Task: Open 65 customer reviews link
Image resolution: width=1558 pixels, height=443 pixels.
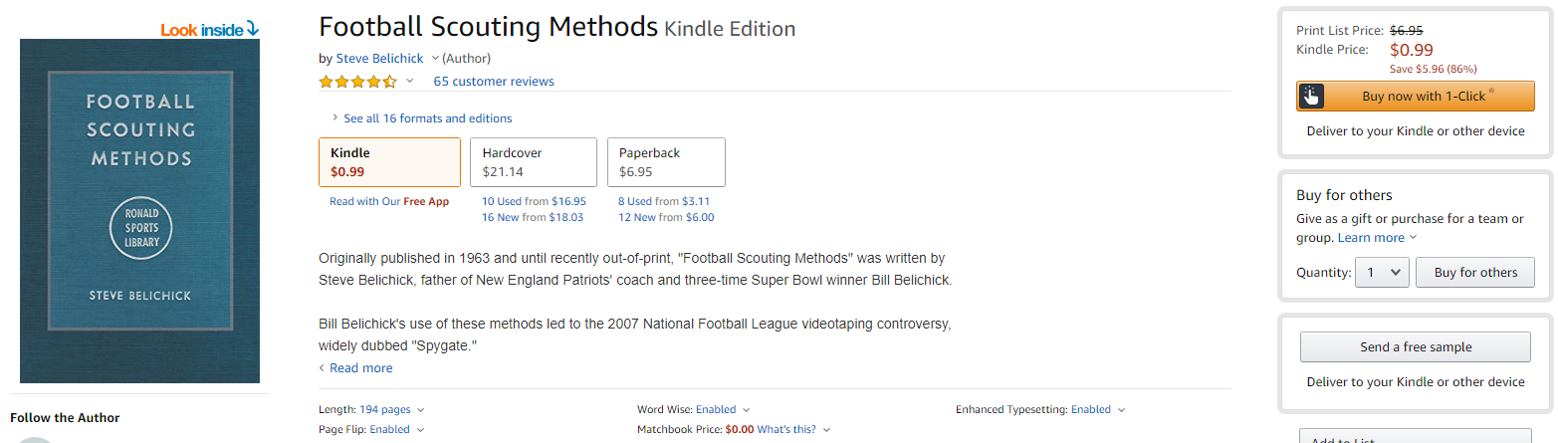Action: pos(494,82)
